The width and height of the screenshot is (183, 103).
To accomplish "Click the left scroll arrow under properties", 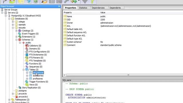I will pyautogui.click(x=64, y=75).
